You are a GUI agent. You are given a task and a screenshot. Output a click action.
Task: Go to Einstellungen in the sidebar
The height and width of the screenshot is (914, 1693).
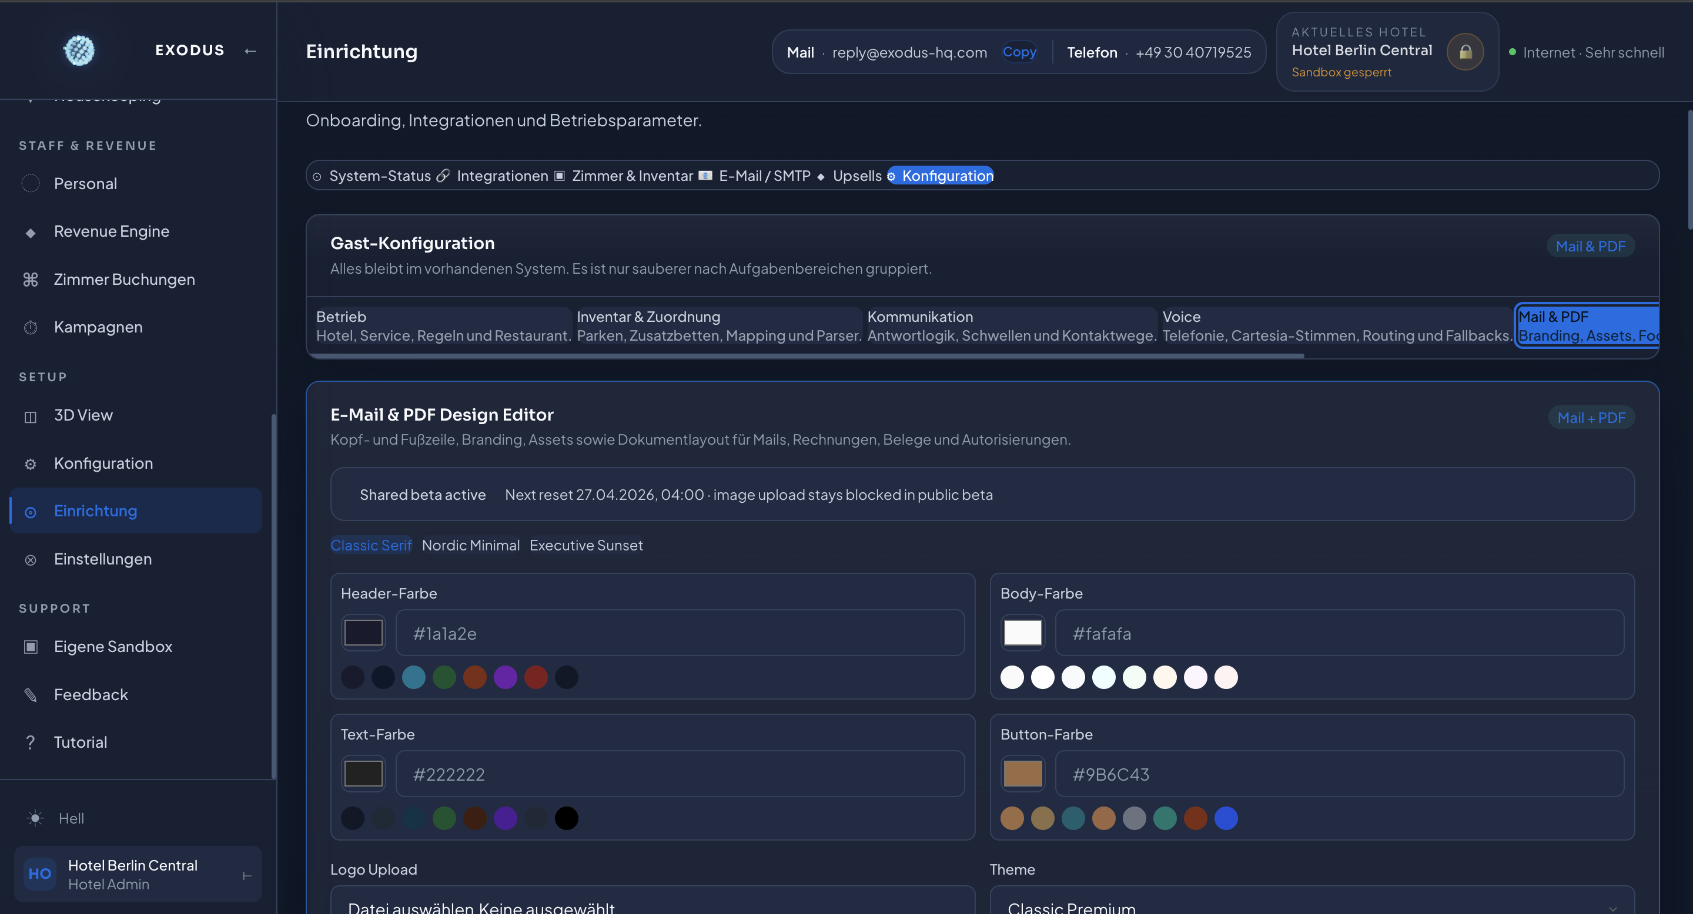click(136, 560)
